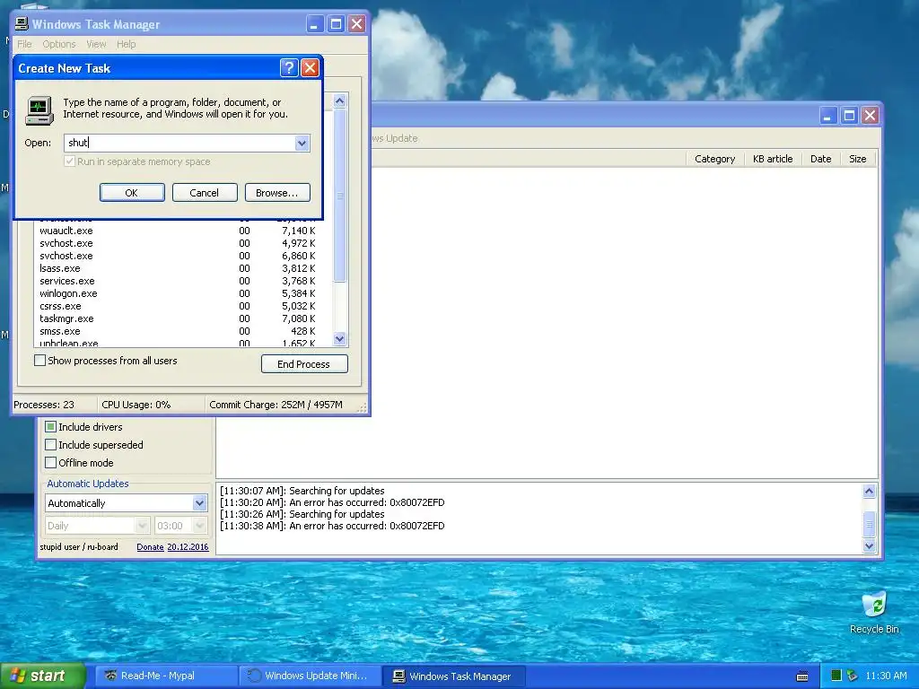Click OK in Create New Task
The height and width of the screenshot is (689, 919).
point(132,193)
